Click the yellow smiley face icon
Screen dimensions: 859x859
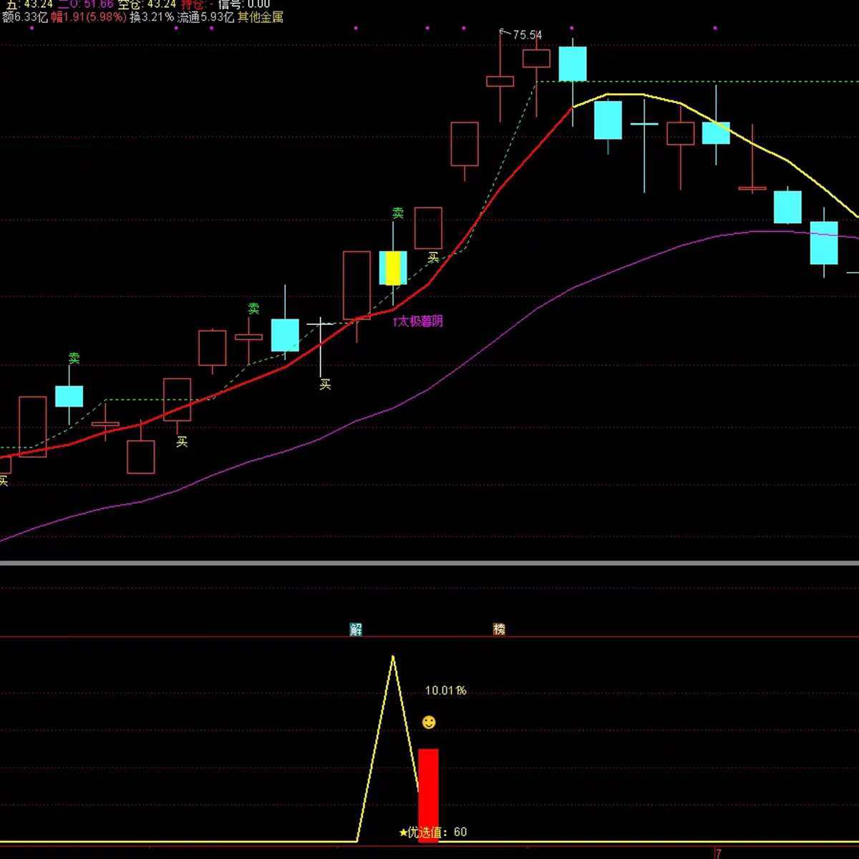pyautogui.click(x=429, y=722)
